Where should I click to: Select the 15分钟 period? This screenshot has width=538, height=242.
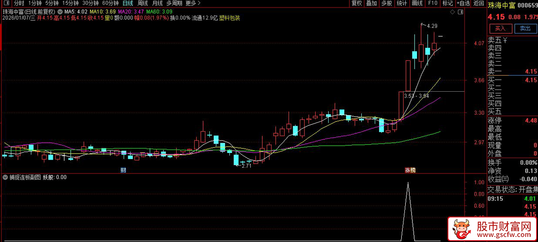[x=70, y=3]
